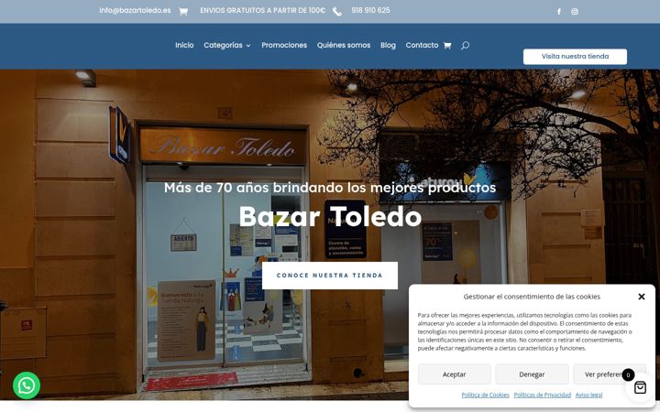Viewport: 660px width, 412px height.
Task: Open the Políticas de Privacidad link
Action: [542, 396]
